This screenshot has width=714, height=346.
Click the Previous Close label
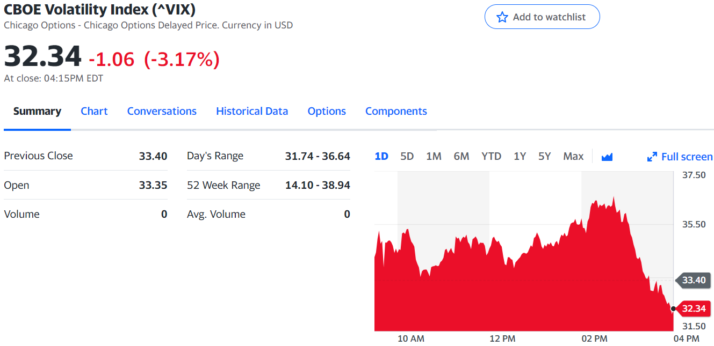pyautogui.click(x=38, y=156)
